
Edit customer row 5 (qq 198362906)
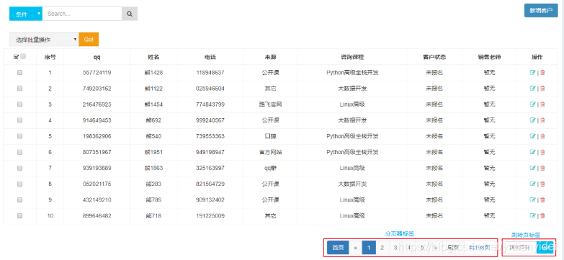[532, 136]
